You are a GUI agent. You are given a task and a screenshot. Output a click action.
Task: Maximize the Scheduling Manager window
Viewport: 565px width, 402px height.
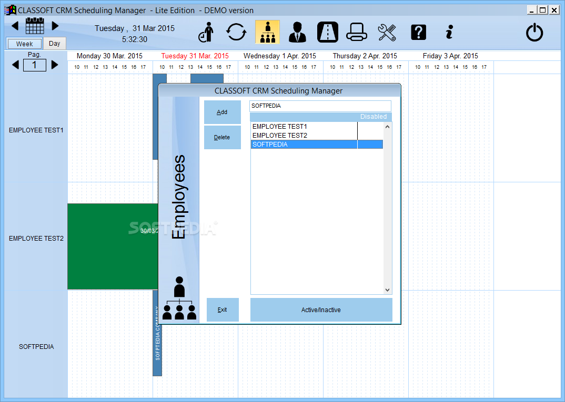pyautogui.click(x=543, y=10)
